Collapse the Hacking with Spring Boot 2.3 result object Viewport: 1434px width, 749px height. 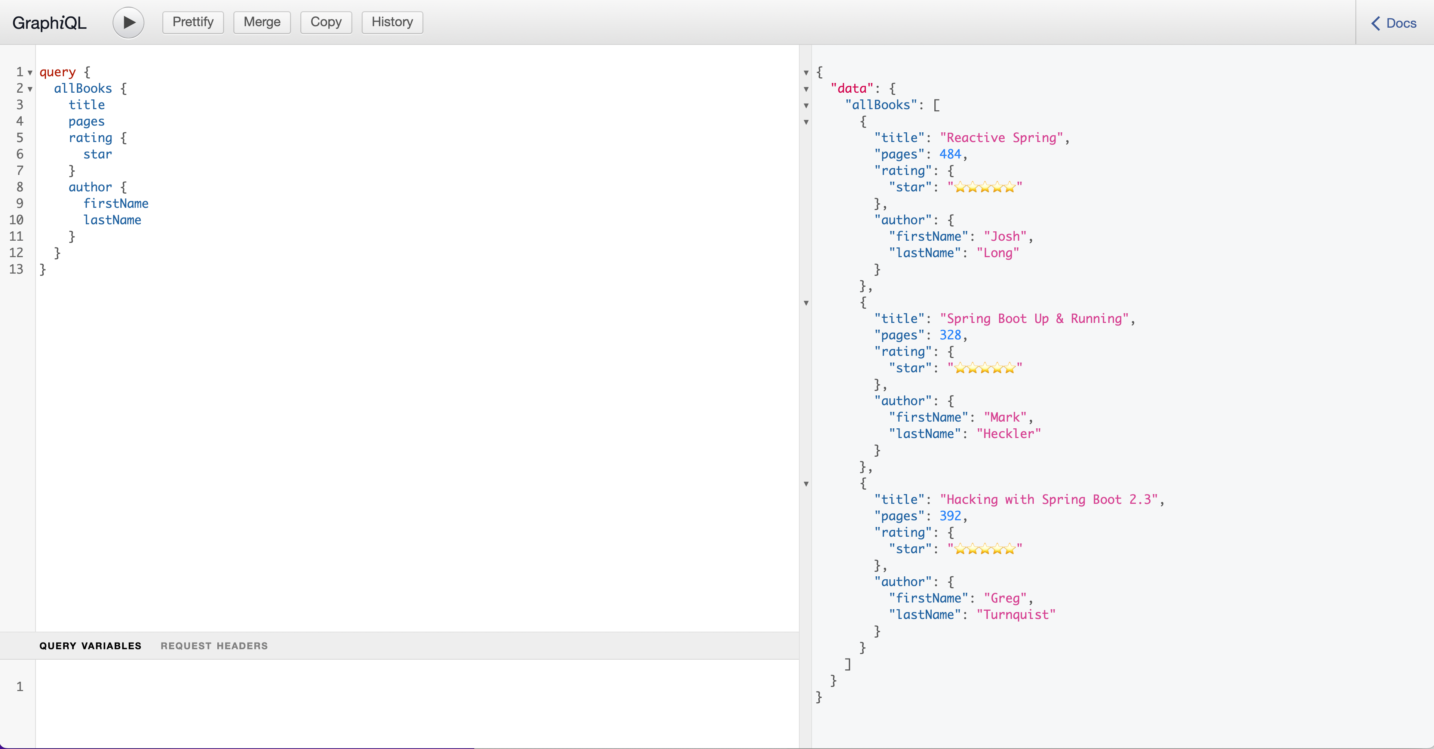click(806, 485)
